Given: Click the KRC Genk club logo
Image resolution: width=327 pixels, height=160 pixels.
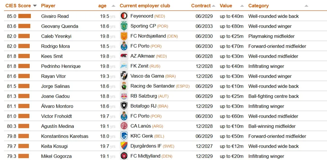Looking at the screenshot, I should click(124, 136).
